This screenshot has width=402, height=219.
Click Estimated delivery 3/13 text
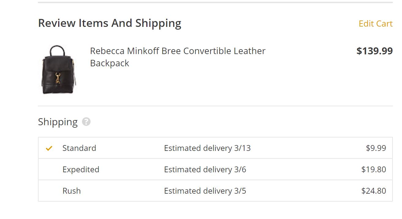pyautogui.click(x=207, y=148)
